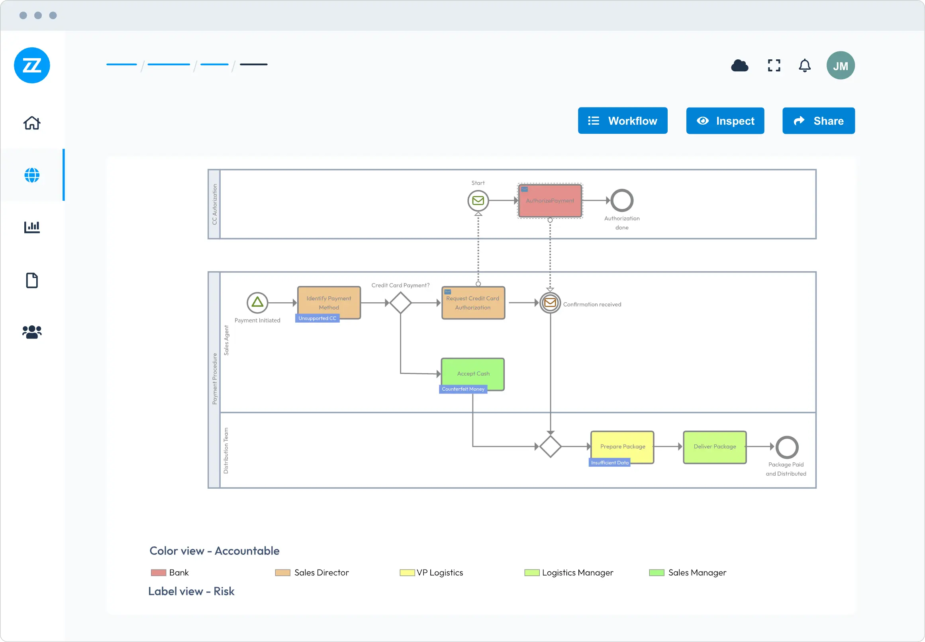Collapse the Distribution Team lane
This screenshot has height=642, width=925.
[x=227, y=448]
